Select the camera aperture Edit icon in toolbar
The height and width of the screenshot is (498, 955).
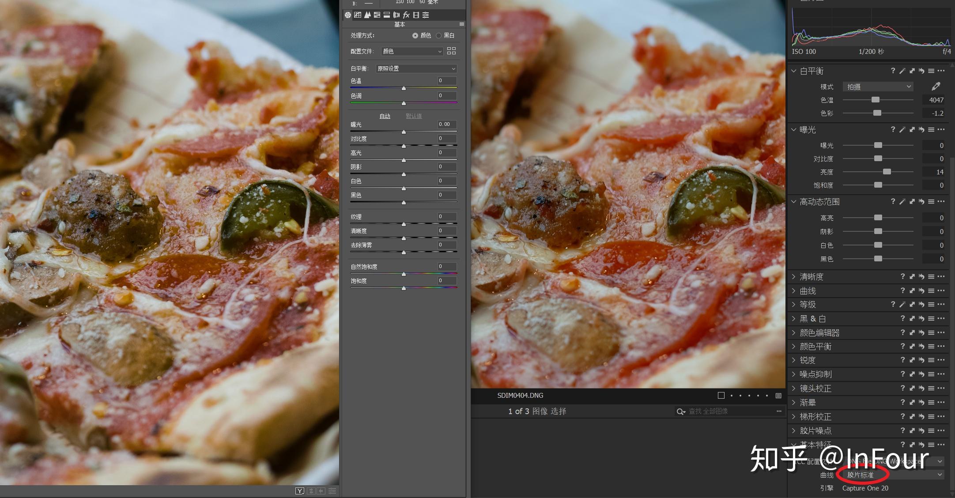347,15
